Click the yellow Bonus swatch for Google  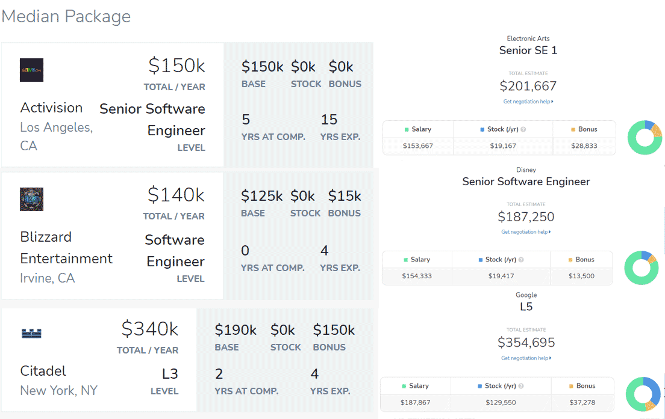click(x=570, y=386)
